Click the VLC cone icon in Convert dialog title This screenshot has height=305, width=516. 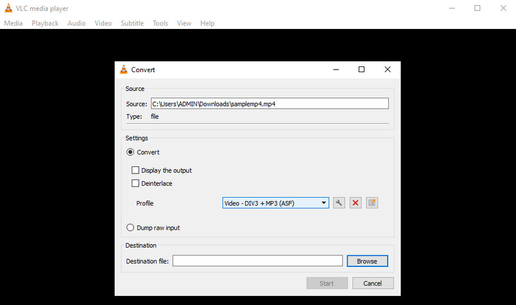124,70
